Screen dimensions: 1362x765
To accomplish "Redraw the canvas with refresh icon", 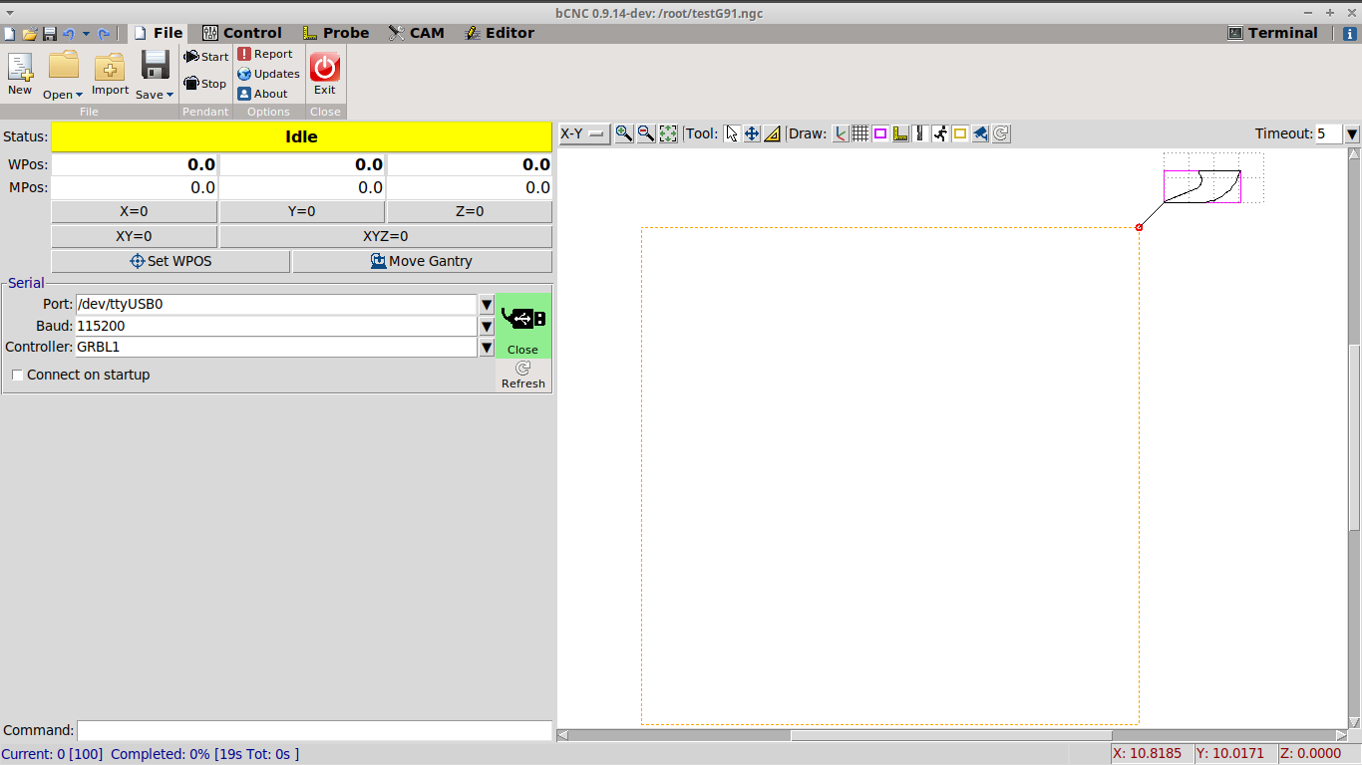I will pos(1001,133).
